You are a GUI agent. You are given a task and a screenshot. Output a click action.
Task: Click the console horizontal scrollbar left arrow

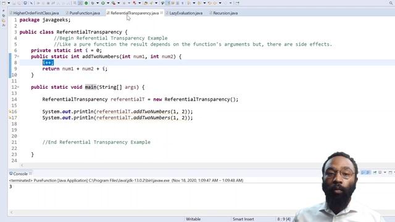[x=12, y=212]
